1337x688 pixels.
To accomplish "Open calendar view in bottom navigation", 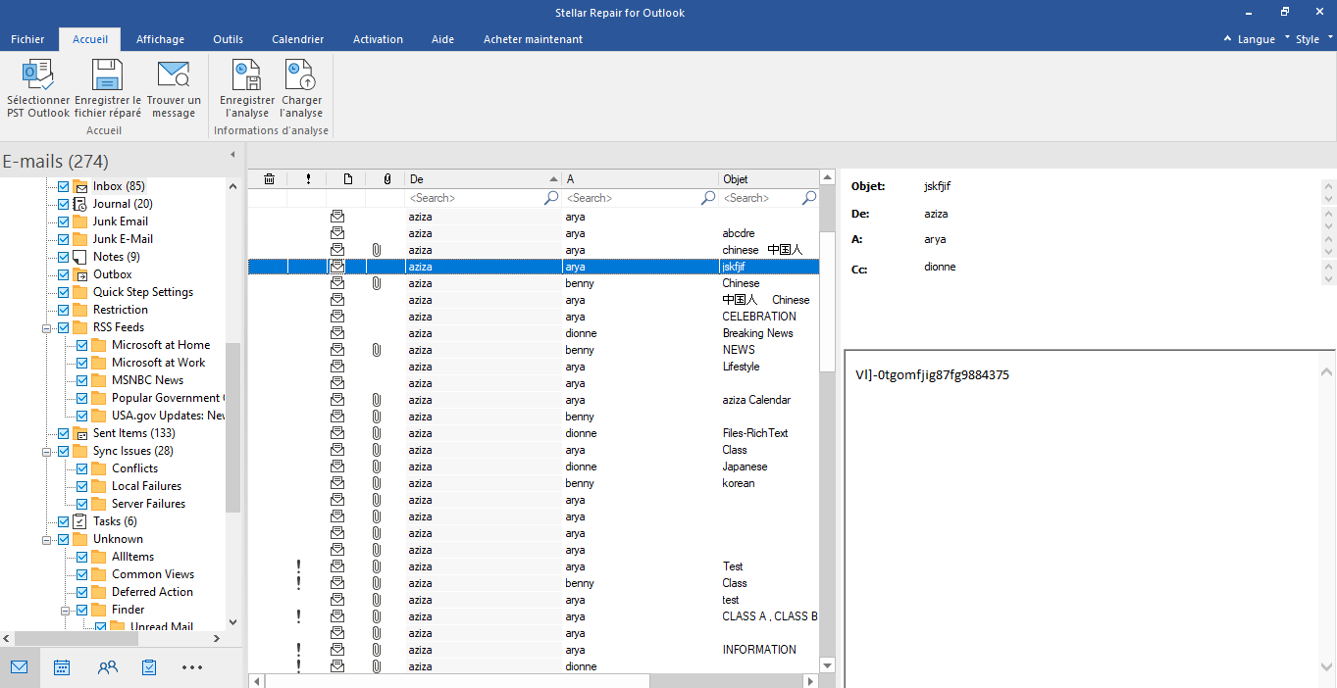I will 62,667.
